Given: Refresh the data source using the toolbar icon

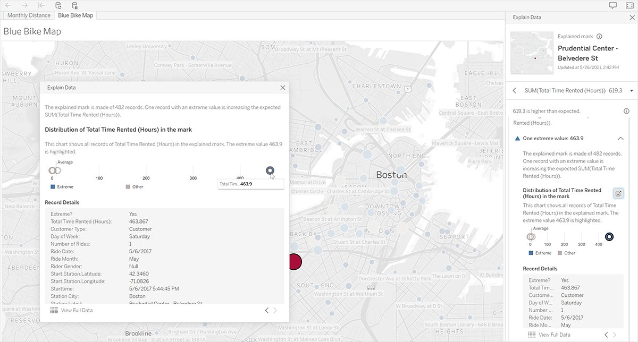Looking at the screenshot, I should click(x=57, y=5).
